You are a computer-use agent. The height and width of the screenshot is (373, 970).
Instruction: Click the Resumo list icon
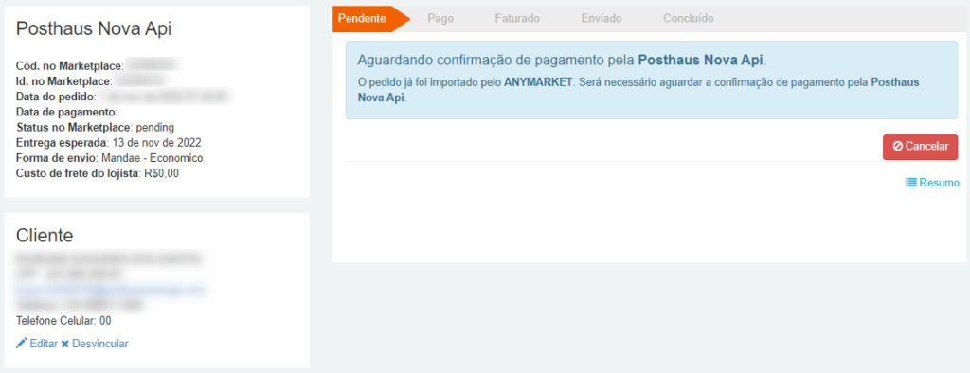pyautogui.click(x=911, y=183)
